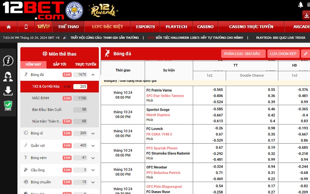The image size is (310, 194).
Task: Open Halloween 12BET promotion ticker link
Action: pyautogui.click(x=195, y=38)
